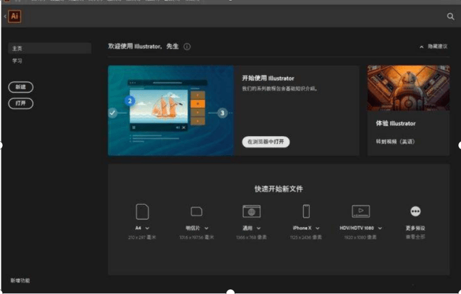Select the postcard (明信片) preset icon
The height and width of the screenshot is (294, 461).
point(196,212)
